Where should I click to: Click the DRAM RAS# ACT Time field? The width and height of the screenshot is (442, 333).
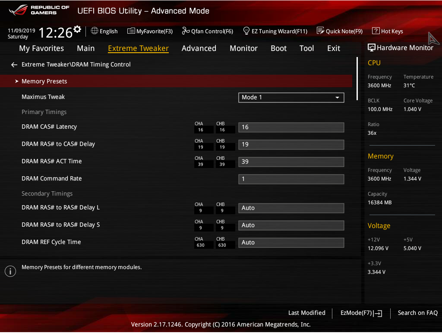[291, 162]
